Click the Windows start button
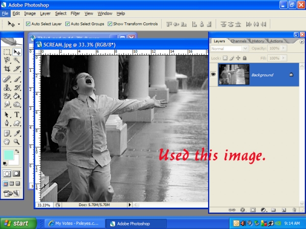The height and width of the screenshot is (229, 306). (x=18, y=223)
